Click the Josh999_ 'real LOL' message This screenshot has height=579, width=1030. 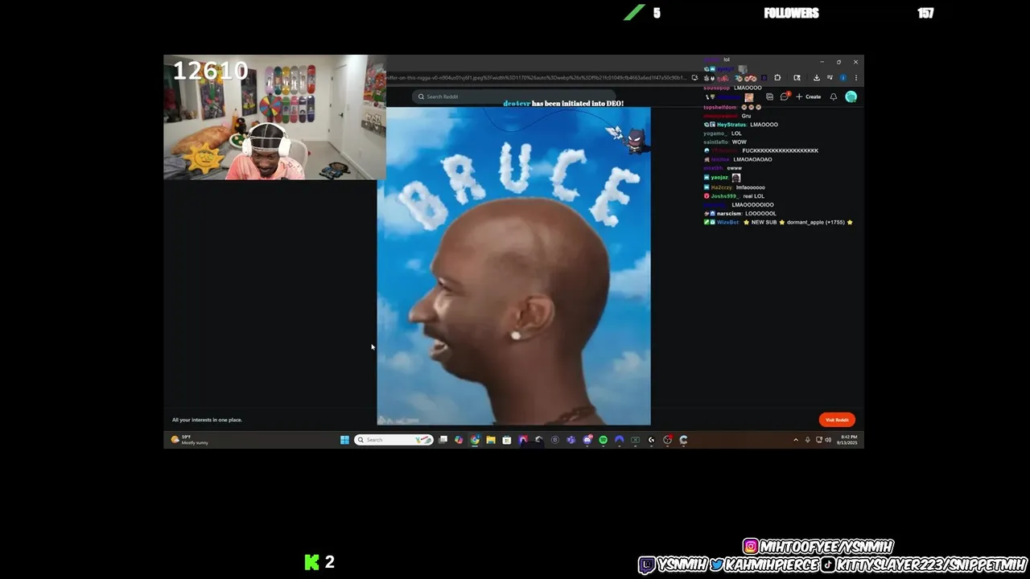[x=734, y=196]
